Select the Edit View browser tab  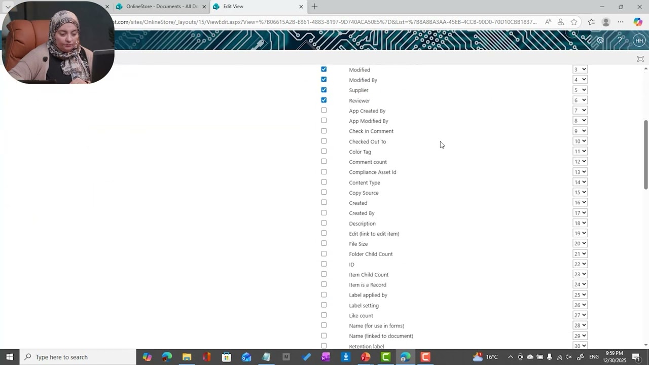coord(259,7)
